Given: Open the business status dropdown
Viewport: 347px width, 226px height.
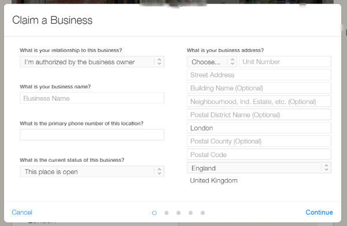Looking at the screenshot, I should click(92, 172).
